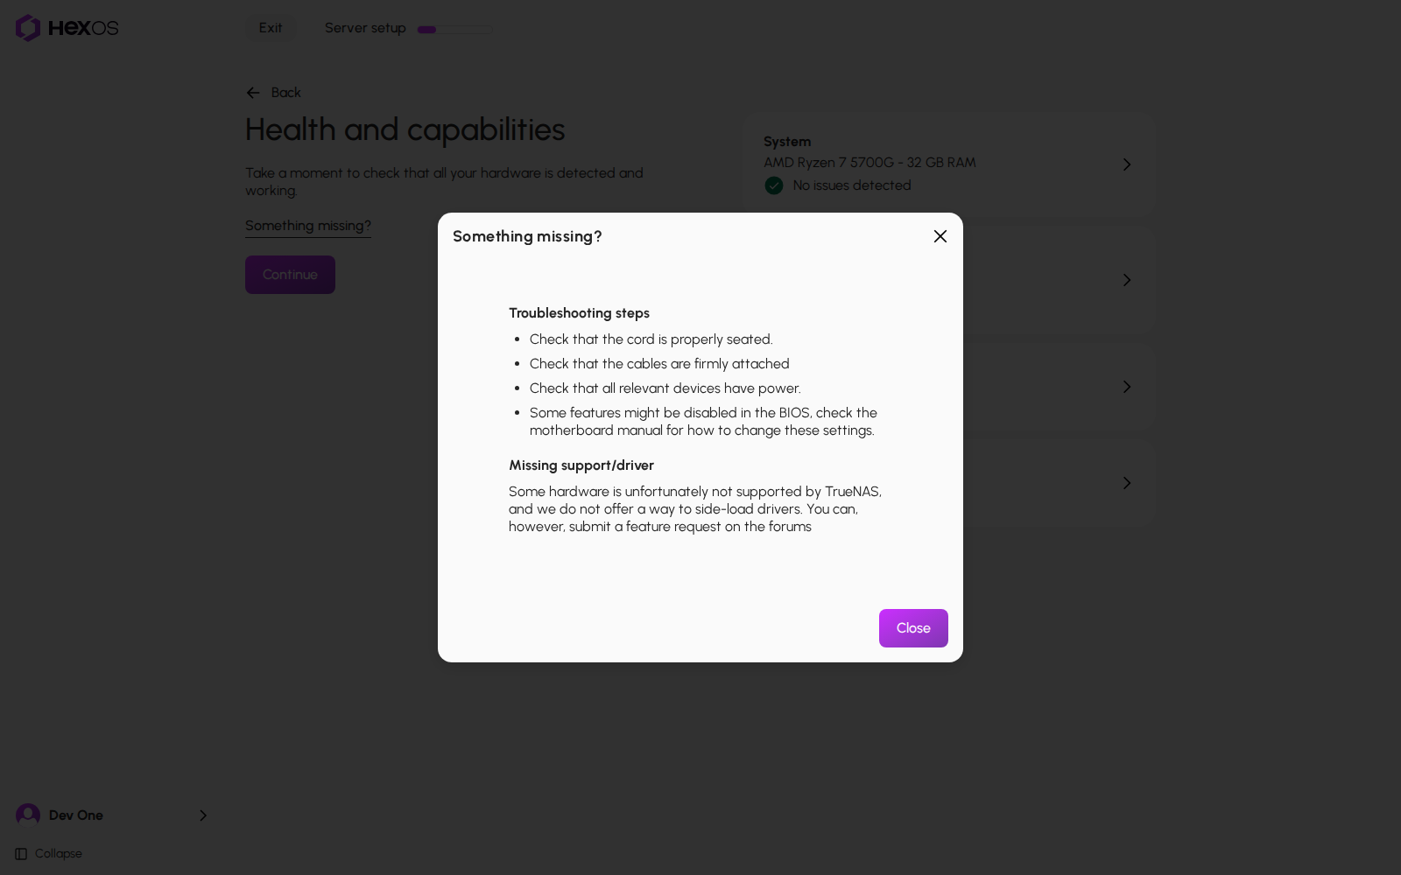This screenshot has height=875, width=1401.
Task: Click the Continue button
Action: point(290,275)
